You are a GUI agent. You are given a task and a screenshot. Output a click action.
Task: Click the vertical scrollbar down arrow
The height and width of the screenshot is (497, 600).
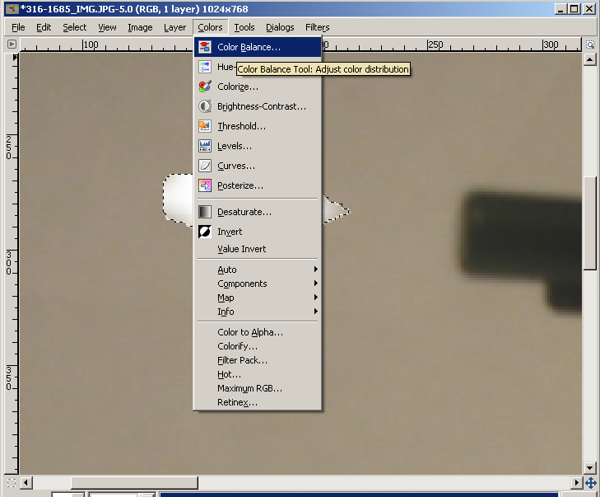tap(589, 468)
